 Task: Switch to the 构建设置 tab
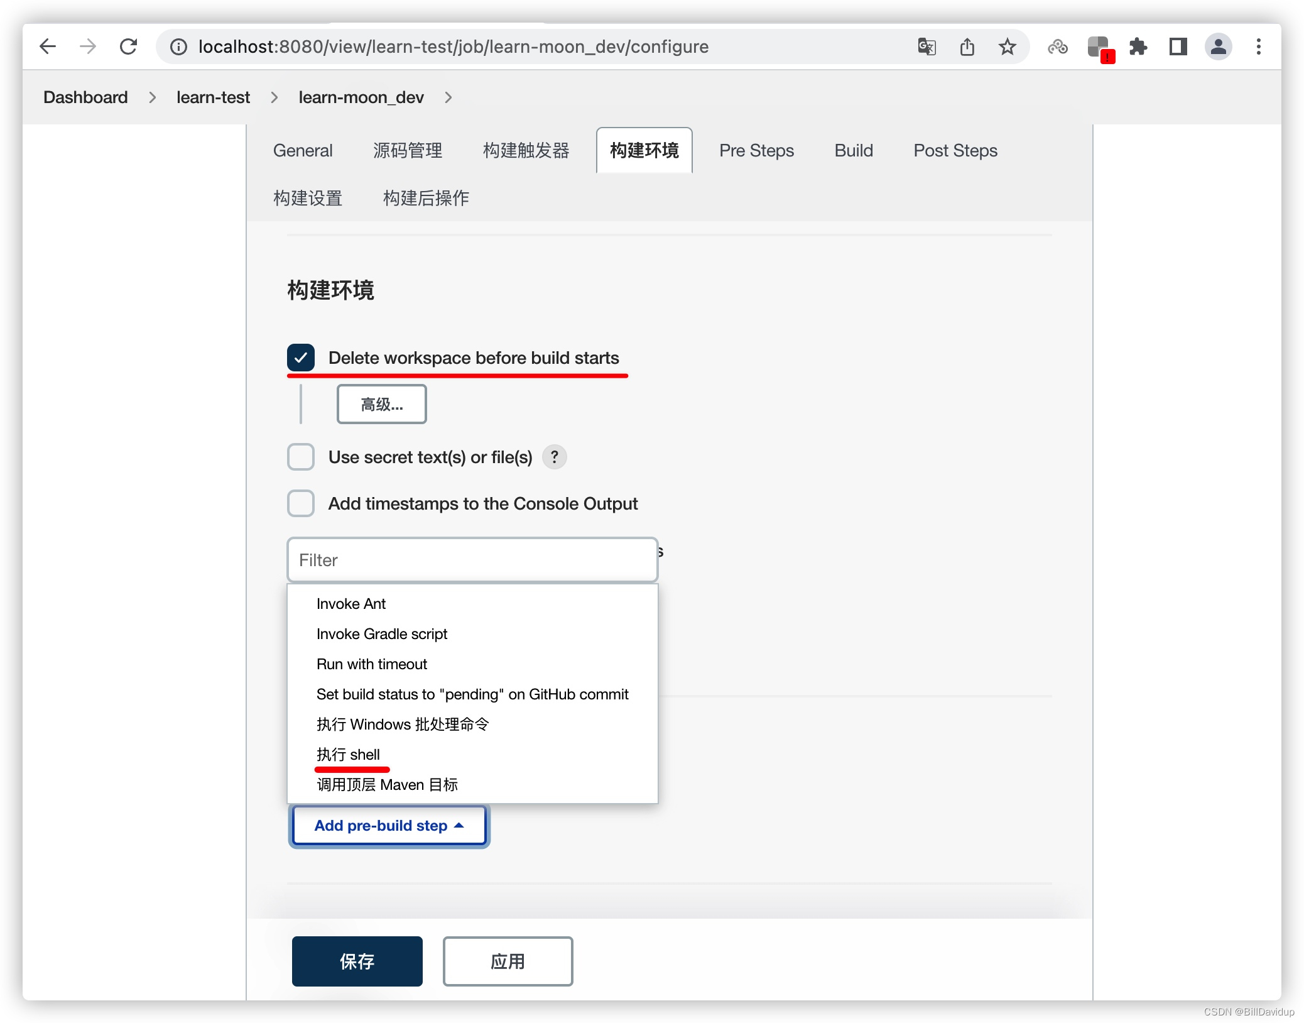(x=308, y=199)
